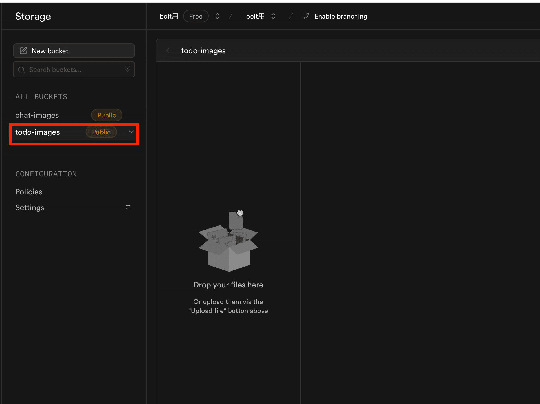The image size is (540, 404).
Task: Click the Settings external link arrow
Action: (x=128, y=208)
